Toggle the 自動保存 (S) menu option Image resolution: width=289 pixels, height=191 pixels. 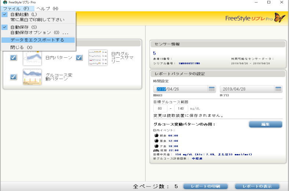23,27
